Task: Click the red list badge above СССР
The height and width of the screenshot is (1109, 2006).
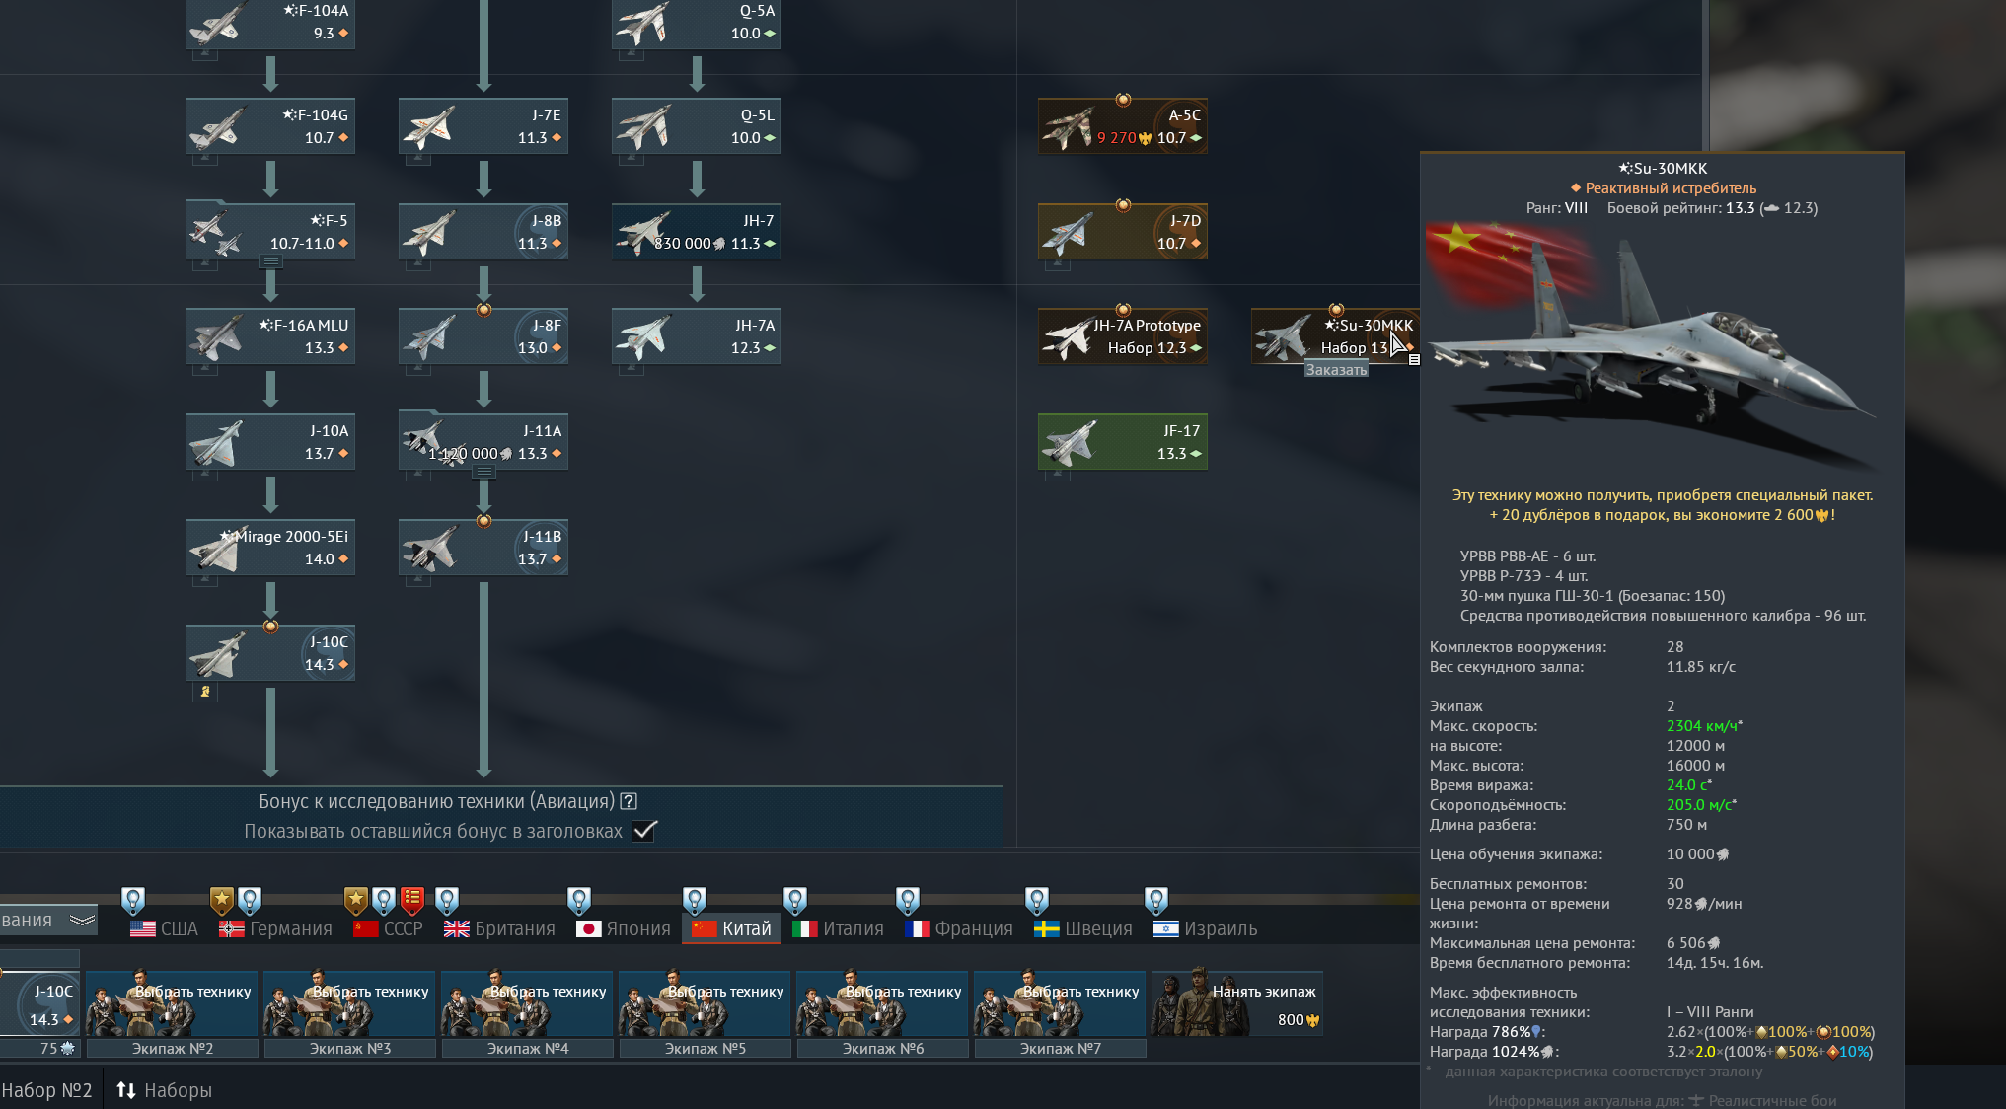Action: pyautogui.click(x=412, y=899)
